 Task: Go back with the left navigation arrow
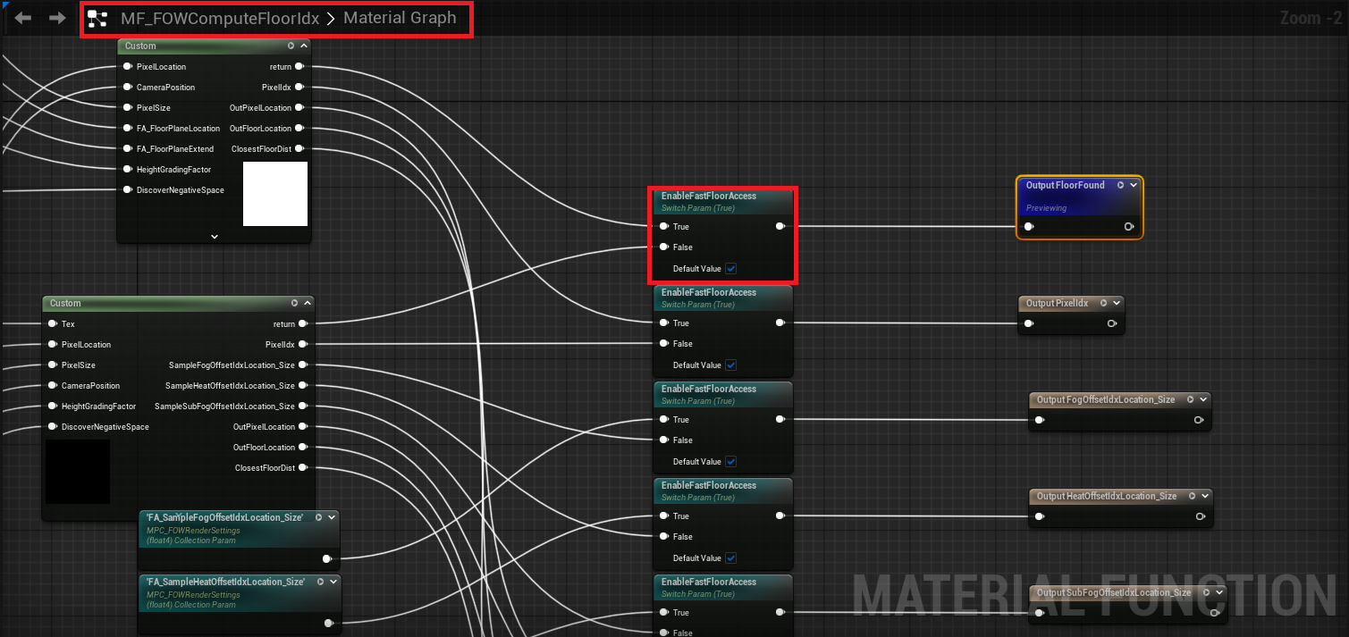tap(23, 18)
